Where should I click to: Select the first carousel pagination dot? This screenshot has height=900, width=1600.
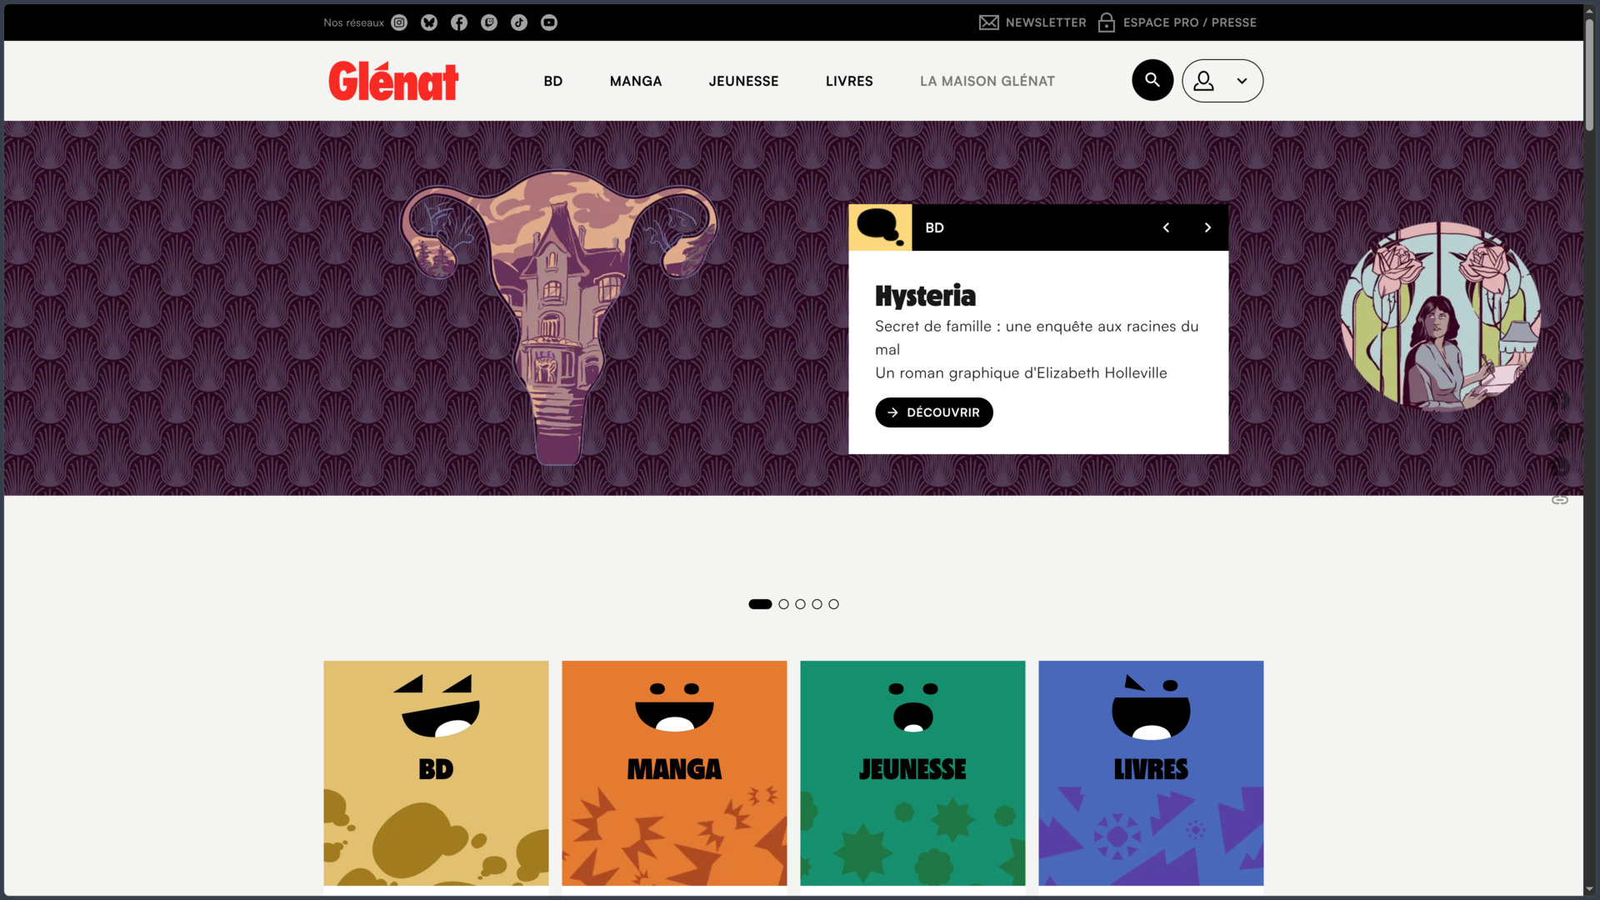[760, 604]
